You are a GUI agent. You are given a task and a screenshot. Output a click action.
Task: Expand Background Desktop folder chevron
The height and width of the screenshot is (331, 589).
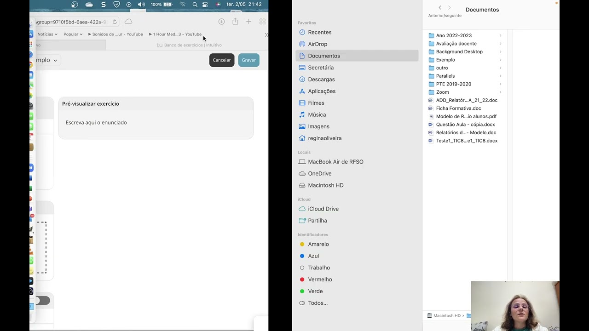pyautogui.click(x=501, y=51)
